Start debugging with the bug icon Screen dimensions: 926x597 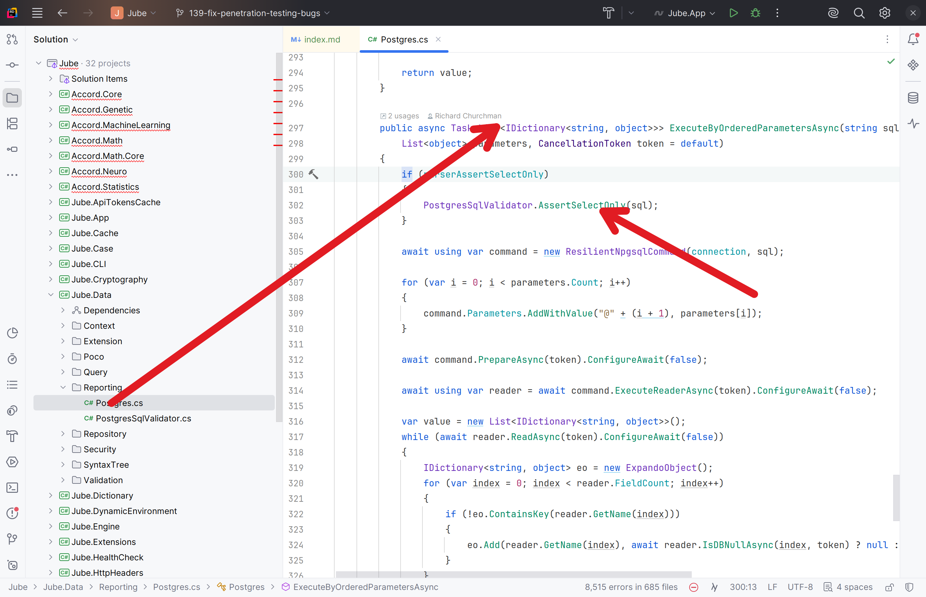click(755, 13)
